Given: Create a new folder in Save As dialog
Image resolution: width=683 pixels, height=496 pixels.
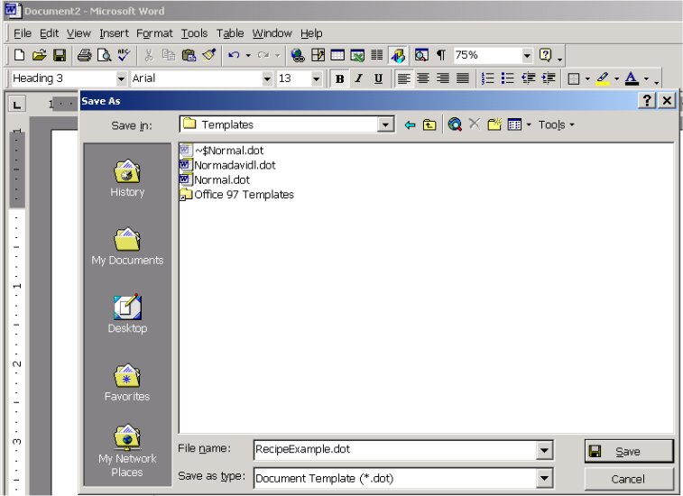Looking at the screenshot, I should click(x=494, y=125).
